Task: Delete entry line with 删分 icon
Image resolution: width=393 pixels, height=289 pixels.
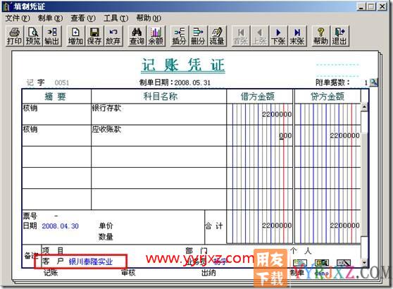Action: (x=198, y=36)
